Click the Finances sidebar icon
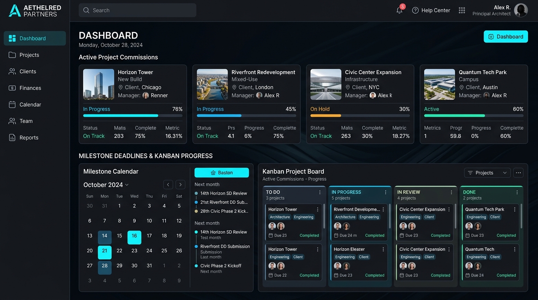Image resolution: width=538 pixels, height=300 pixels. tap(12, 88)
